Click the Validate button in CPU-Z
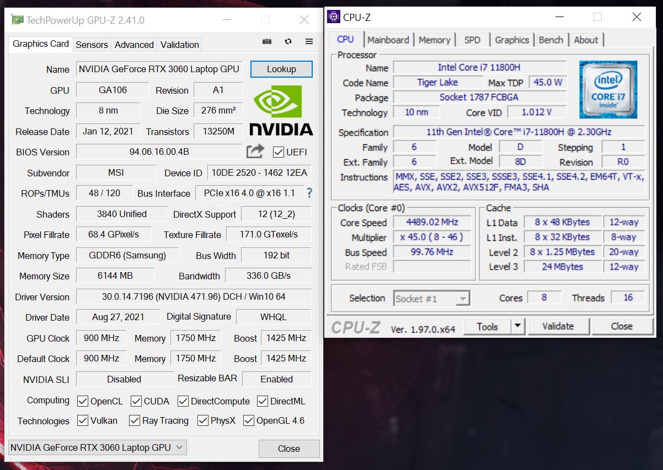The width and height of the screenshot is (663, 470). [x=558, y=326]
